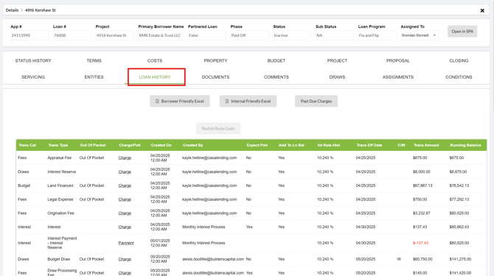Click the Excel file icon on Internal Friendly Excel
Screen dimensions: 494x276
227,102
